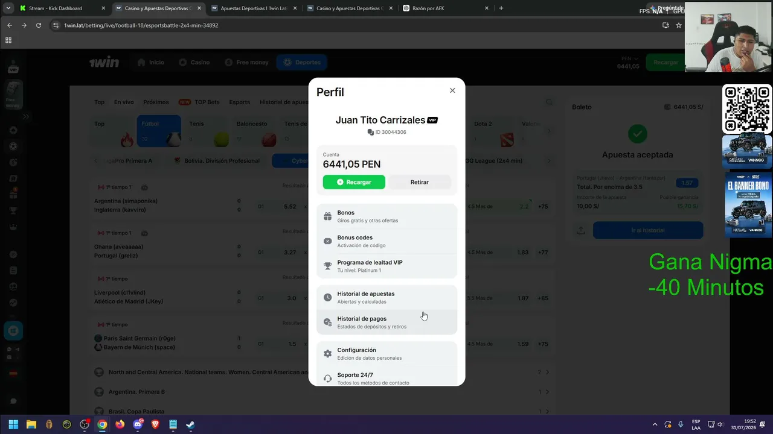Click the green Recargar button in Perfil
The image size is (773, 434).
coord(354,182)
